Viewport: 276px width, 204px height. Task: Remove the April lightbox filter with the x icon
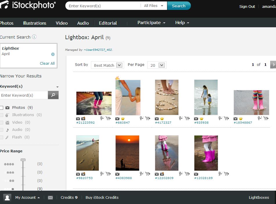coord(53,54)
